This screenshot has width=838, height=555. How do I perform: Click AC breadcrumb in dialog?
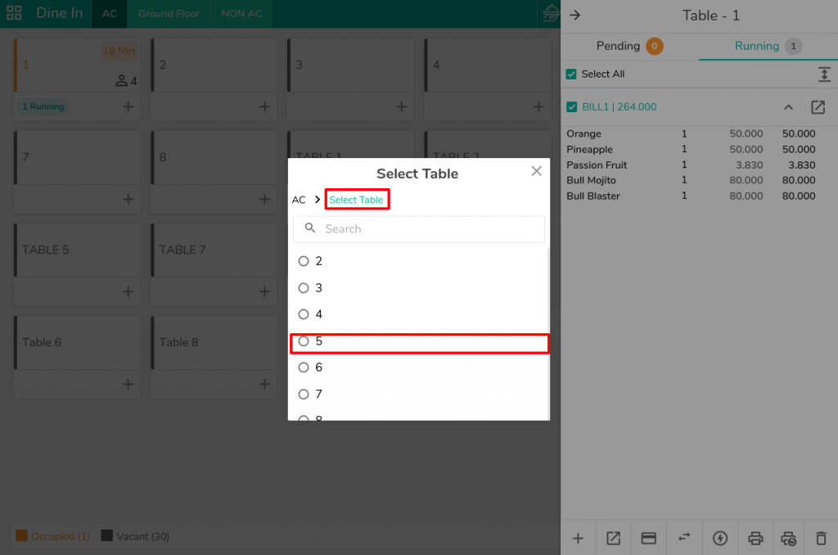coord(299,200)
